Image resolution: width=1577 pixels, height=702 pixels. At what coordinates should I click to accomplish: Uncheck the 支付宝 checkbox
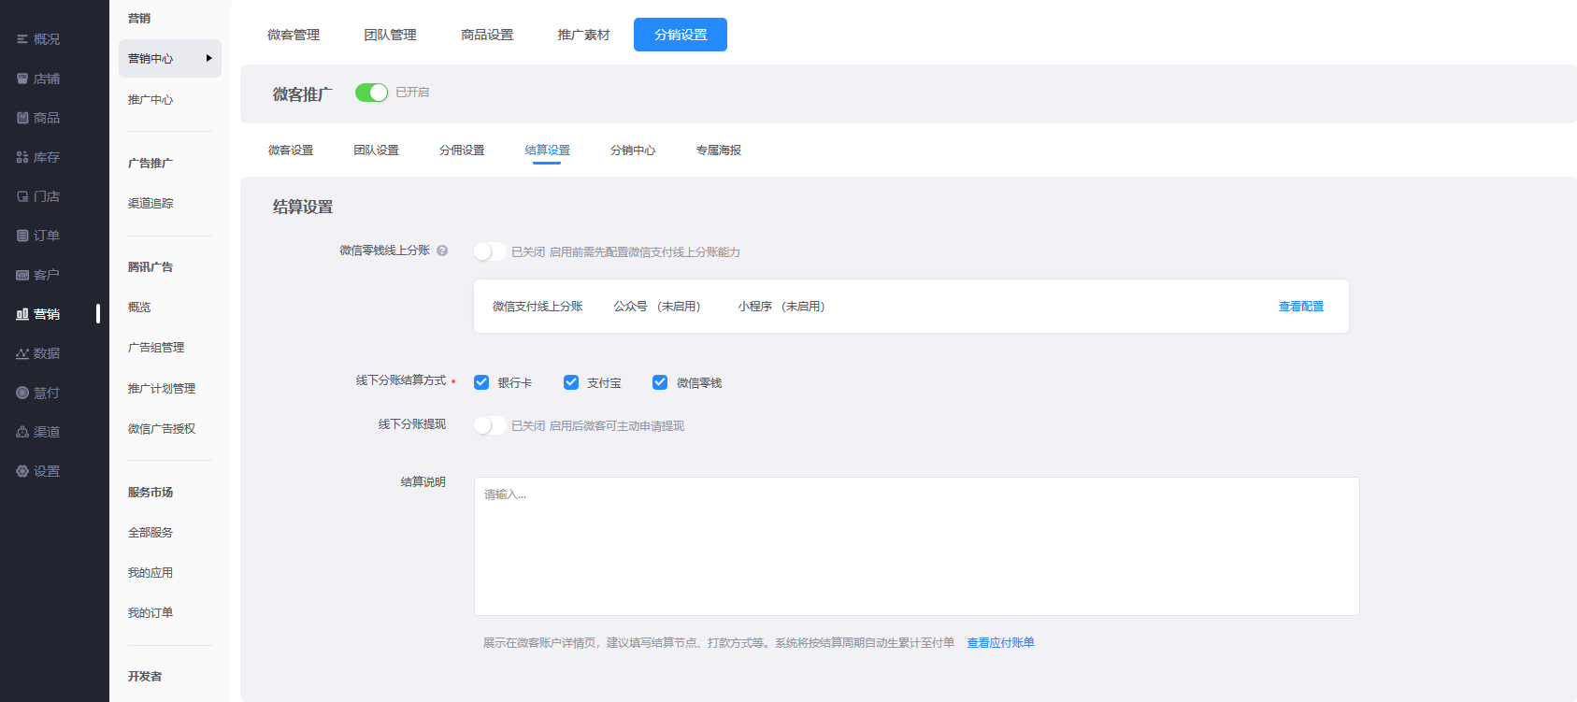pos(571,382)
